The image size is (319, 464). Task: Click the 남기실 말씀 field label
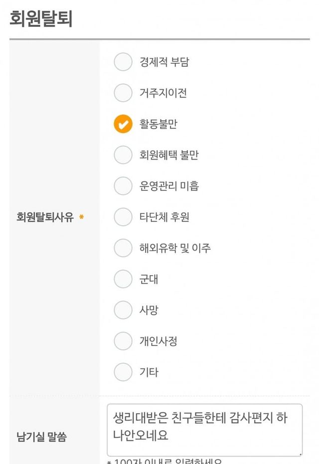tap(41, 437)
